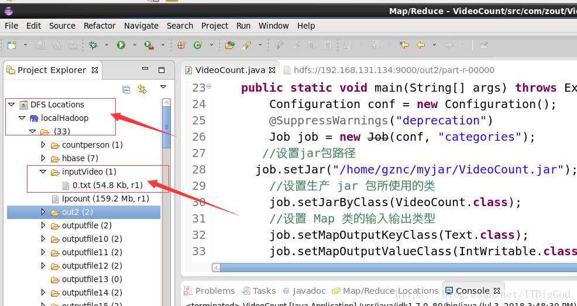
Task: Open the Back navigation history dropdown
Action: click(x=434, y=45)
